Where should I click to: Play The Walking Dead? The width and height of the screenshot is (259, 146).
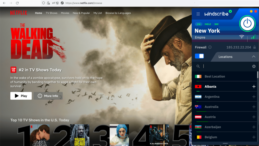[21, 96]
